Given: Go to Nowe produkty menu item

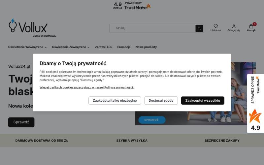Looking at the screenshot, I should tap(146, 47).
